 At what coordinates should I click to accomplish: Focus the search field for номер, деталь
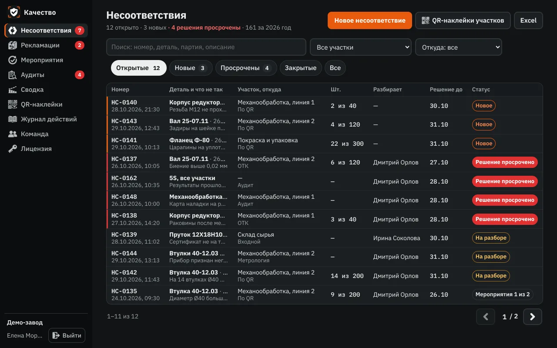click(206, 47)
